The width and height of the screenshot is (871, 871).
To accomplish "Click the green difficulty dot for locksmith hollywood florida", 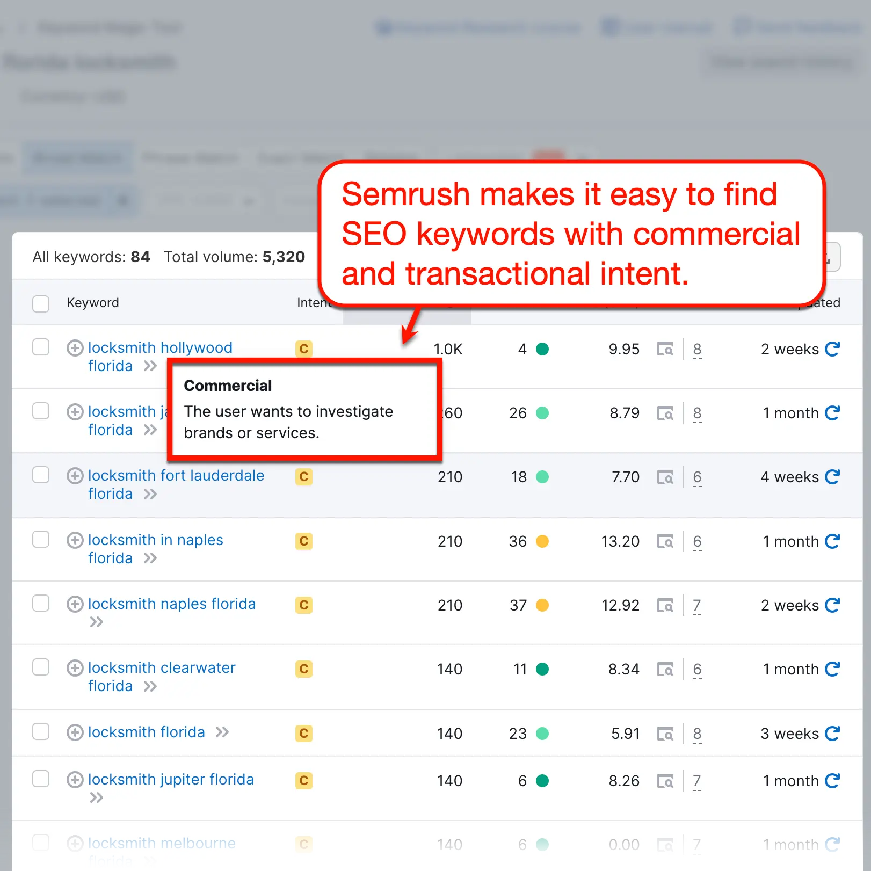I will pos(543,349).
